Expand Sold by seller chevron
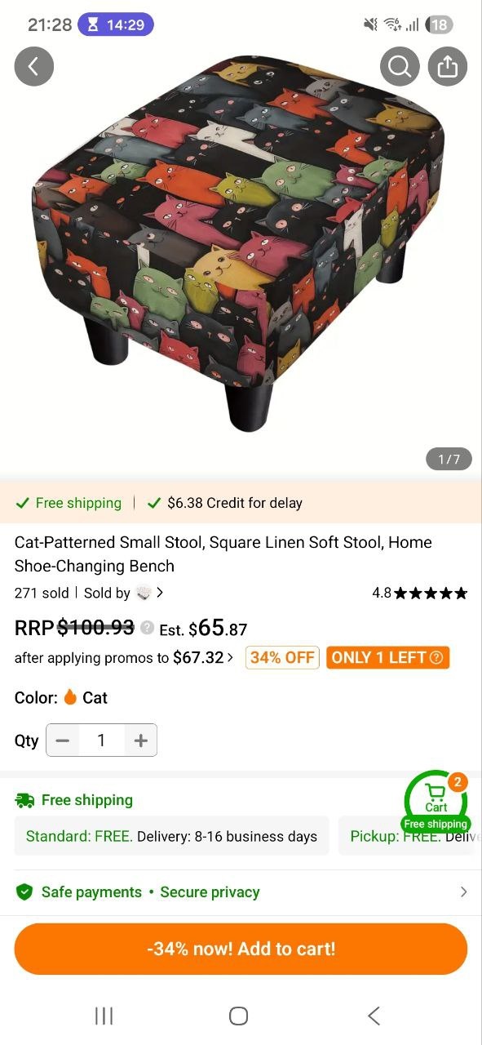This screenshot has height=1045, width=482. pos(160,593)
